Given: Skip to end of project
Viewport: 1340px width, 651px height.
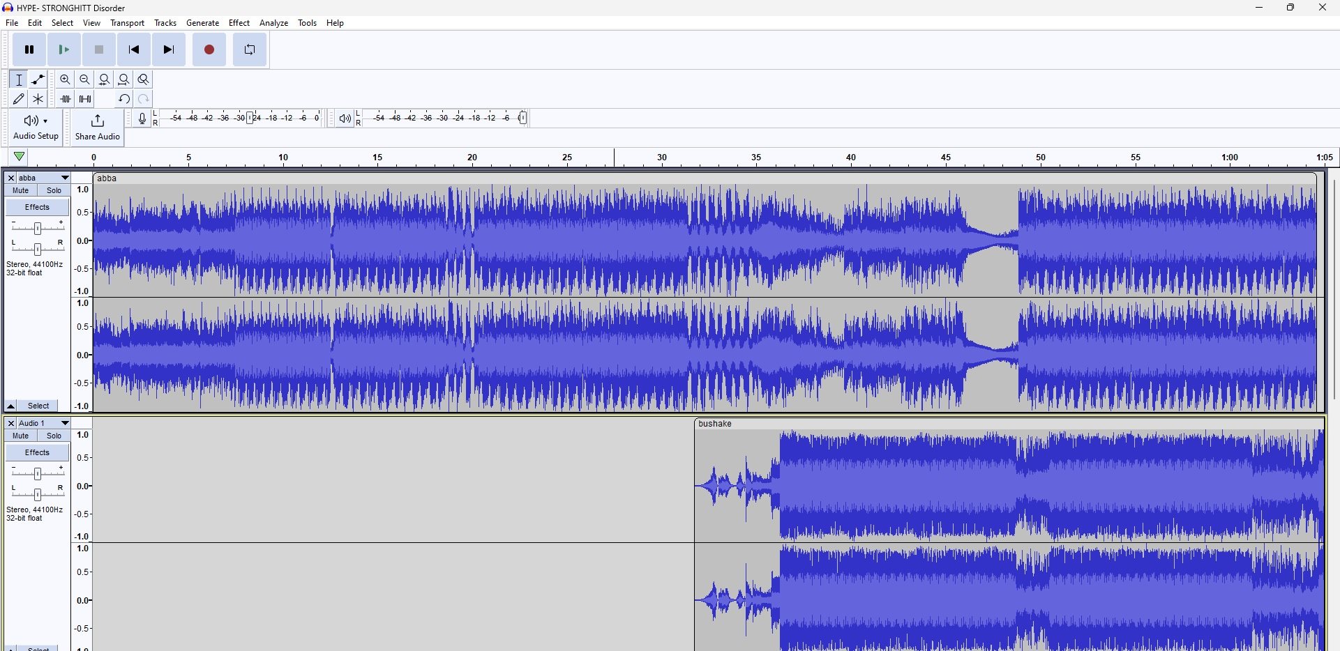Looking at the screenshot, I should (169, 50).
